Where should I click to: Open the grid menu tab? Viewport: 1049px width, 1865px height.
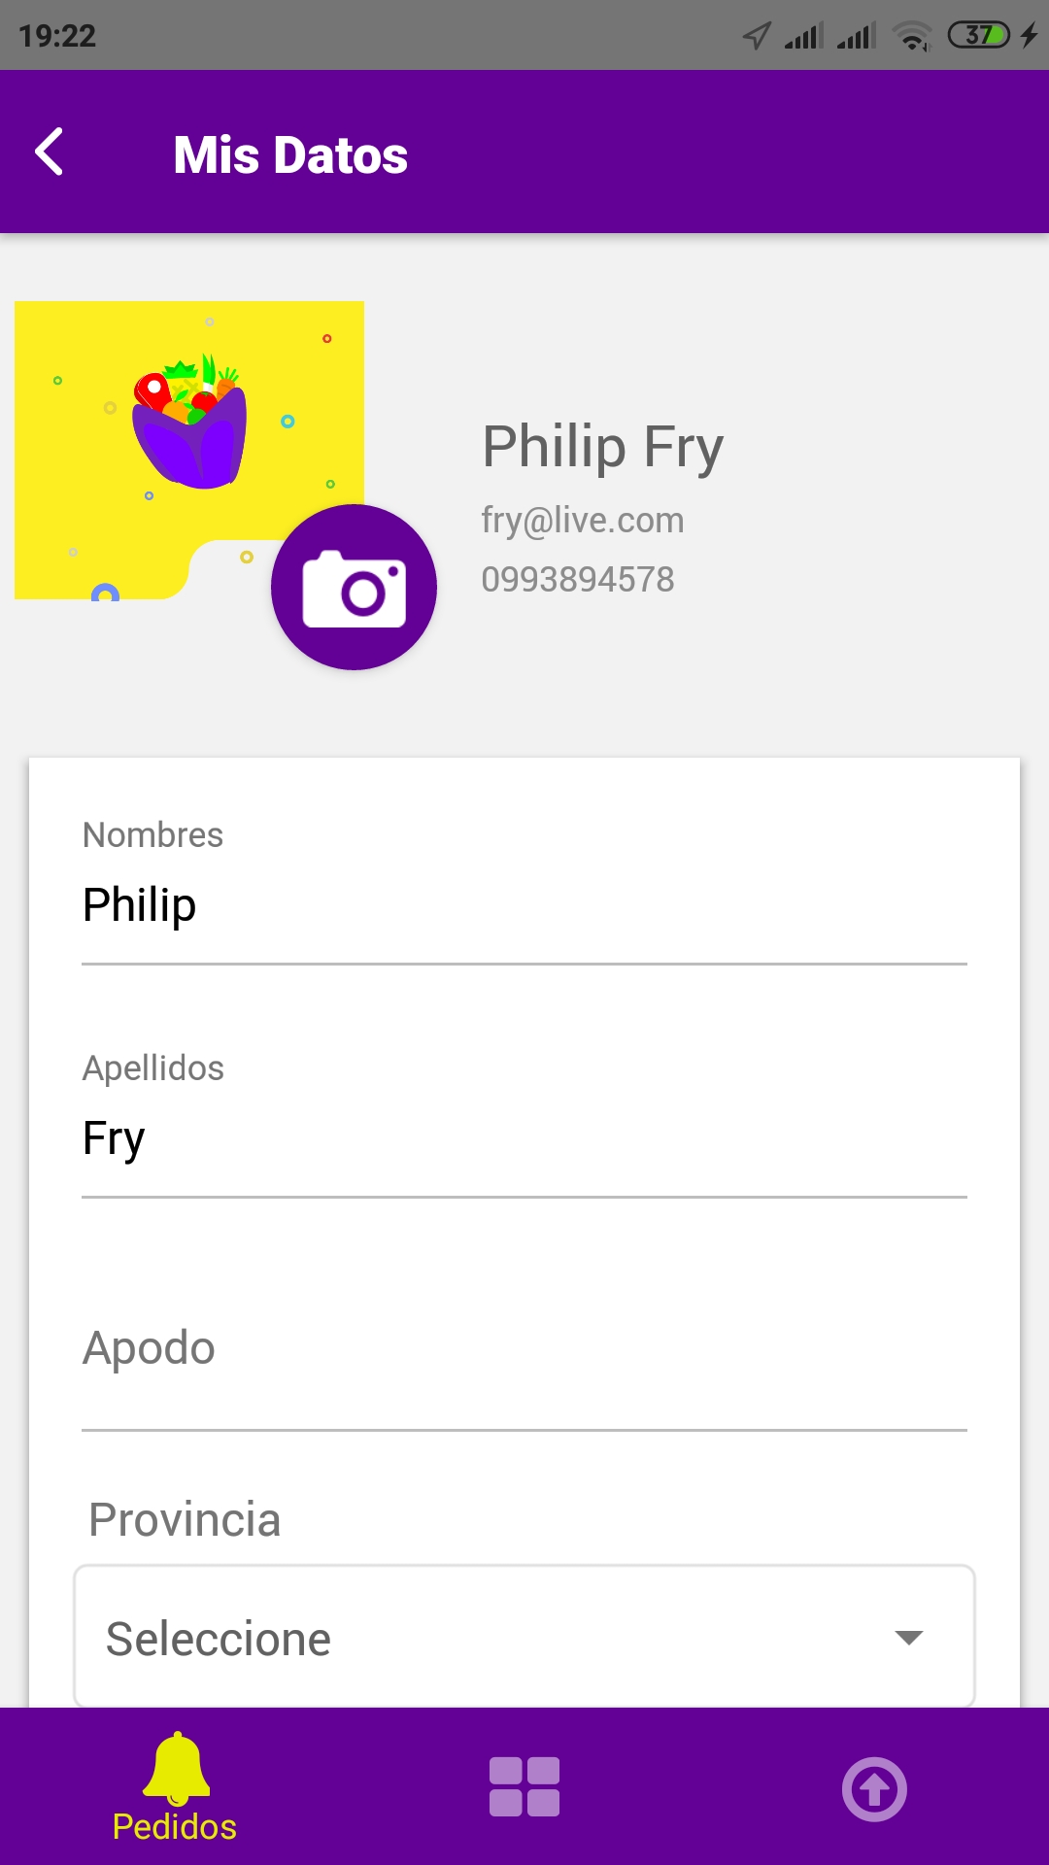[524, 1787]
